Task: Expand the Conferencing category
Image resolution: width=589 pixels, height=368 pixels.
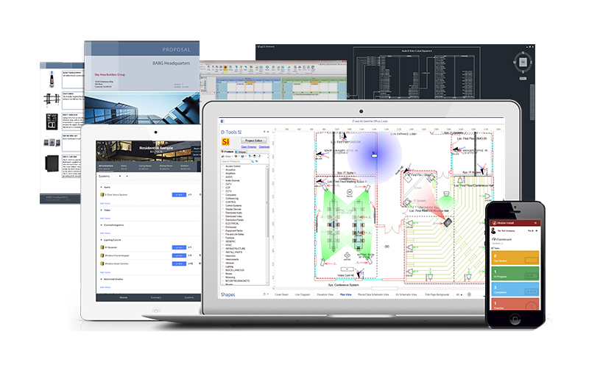Action: click(231, 198)
